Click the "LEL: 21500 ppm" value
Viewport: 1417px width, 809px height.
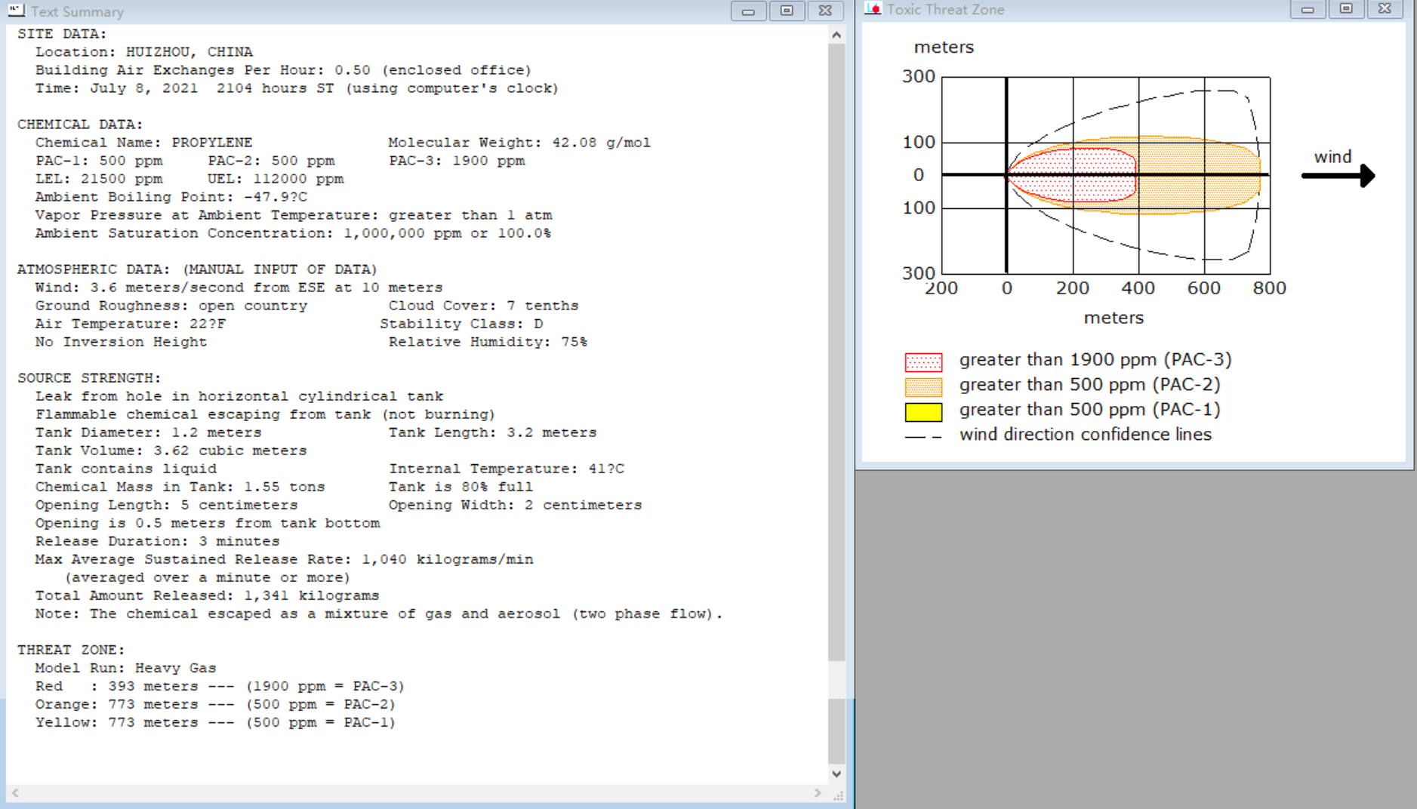click(x=99, y=179)
